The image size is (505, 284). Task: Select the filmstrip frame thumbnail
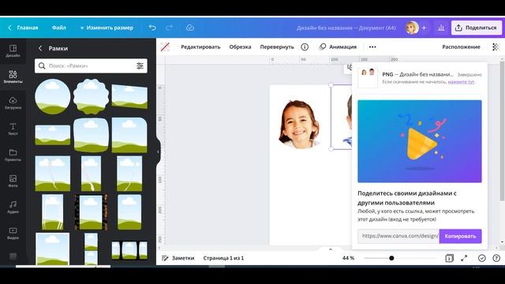pyautogui.click(x=92, y=212)
